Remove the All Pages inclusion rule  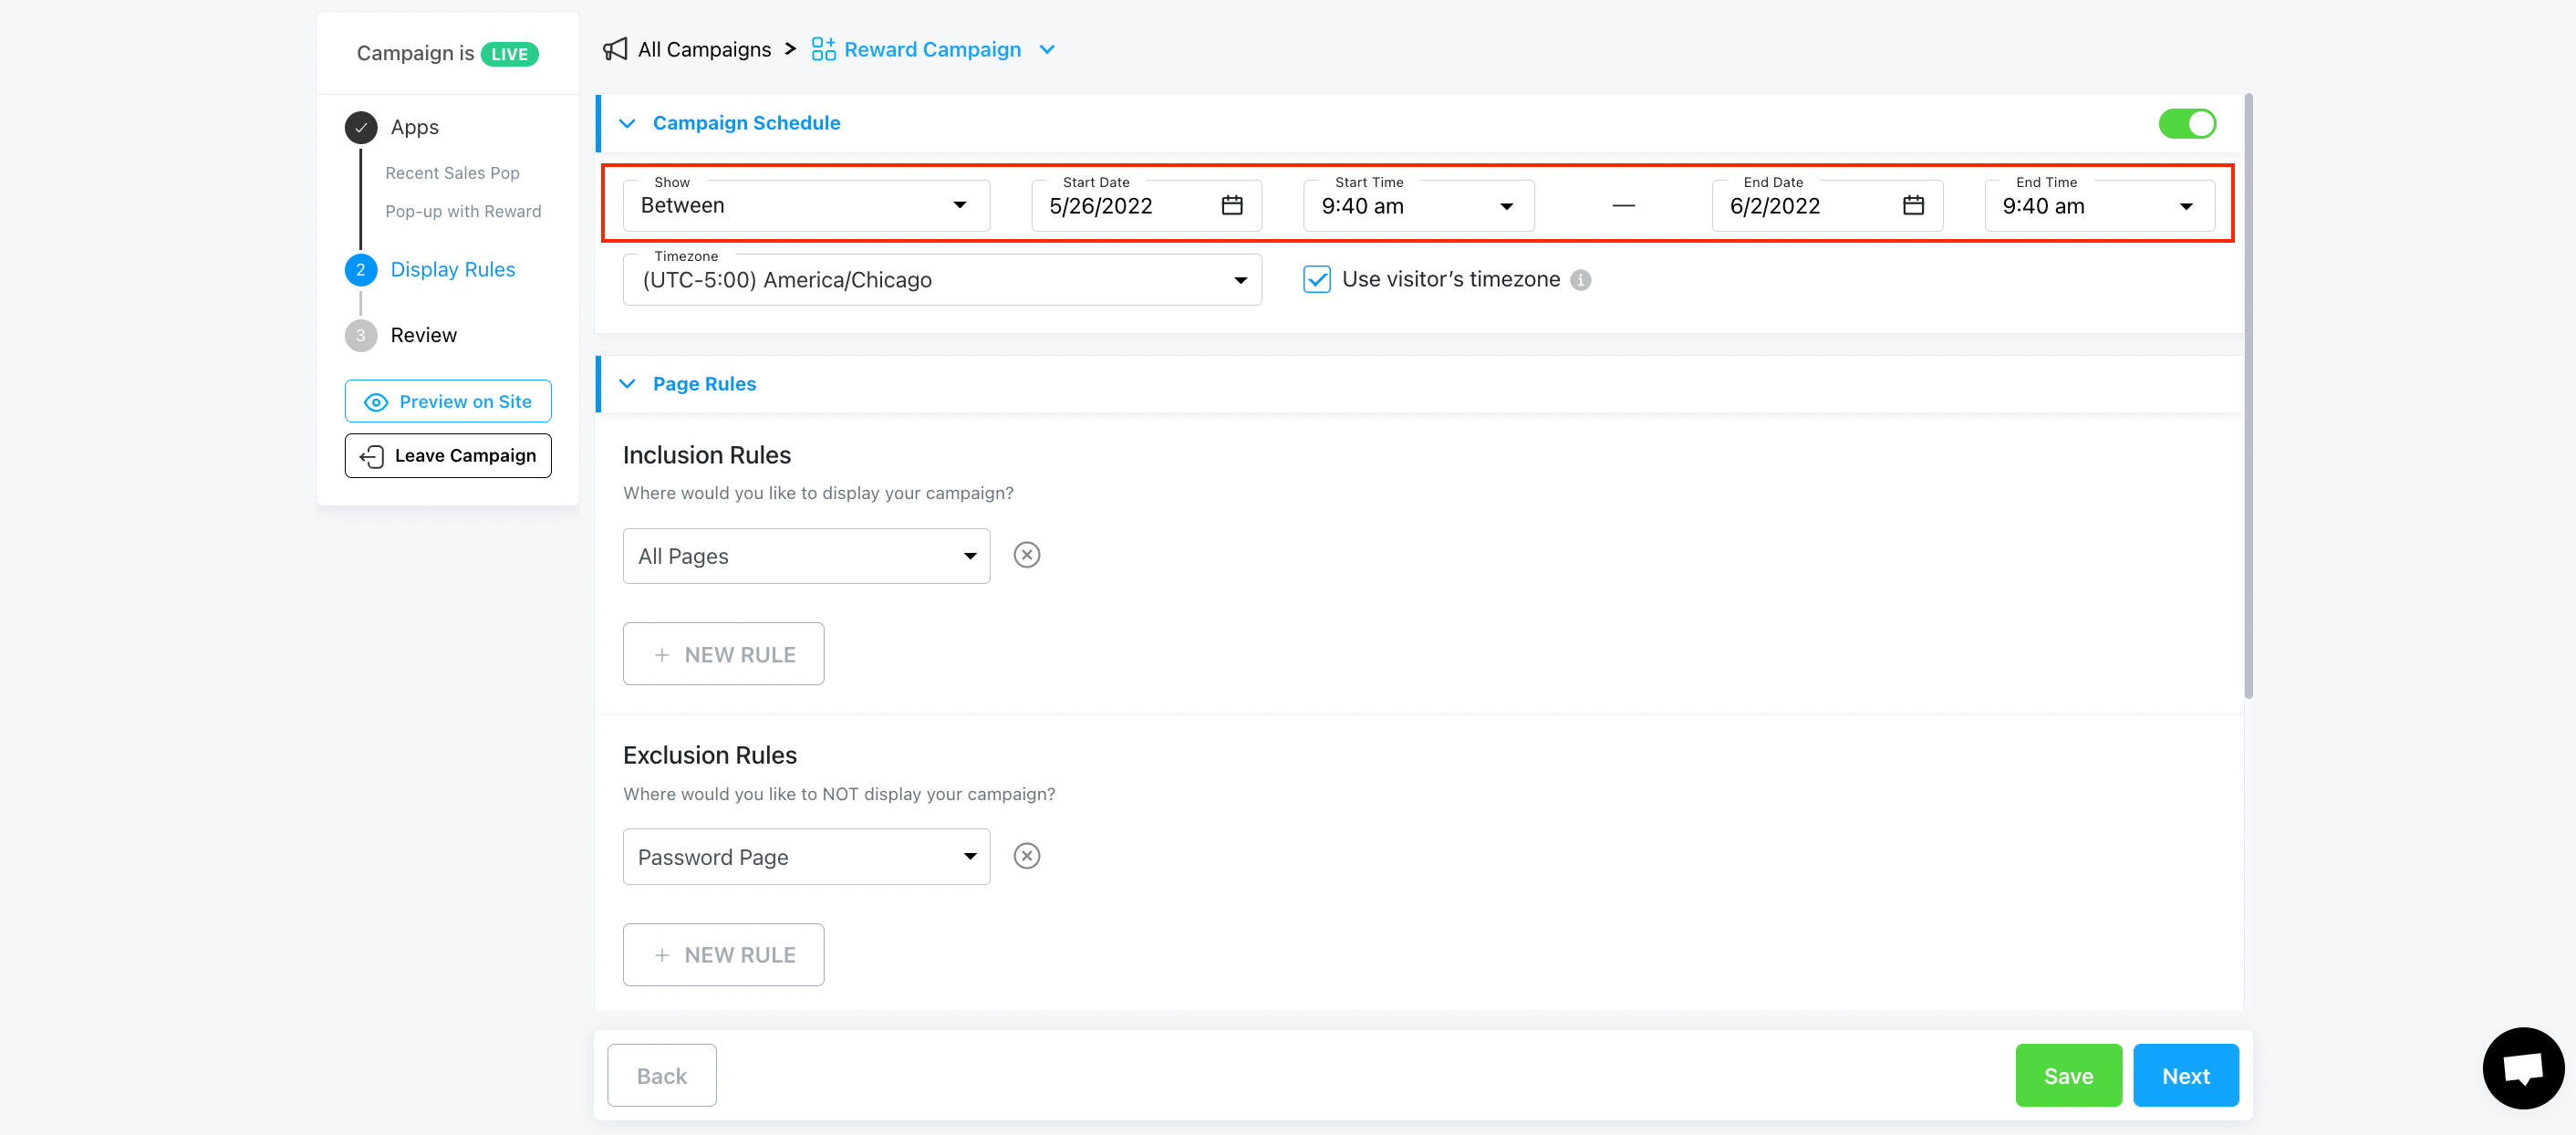[1027, 555]
